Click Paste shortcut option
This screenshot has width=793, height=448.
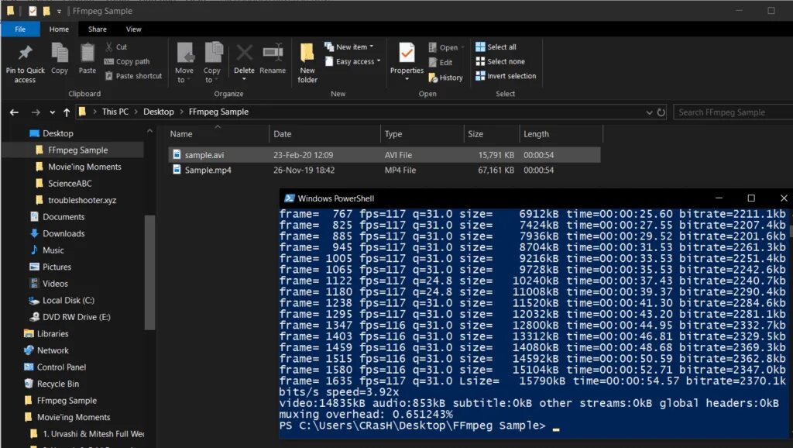click(x=133, y=76)
